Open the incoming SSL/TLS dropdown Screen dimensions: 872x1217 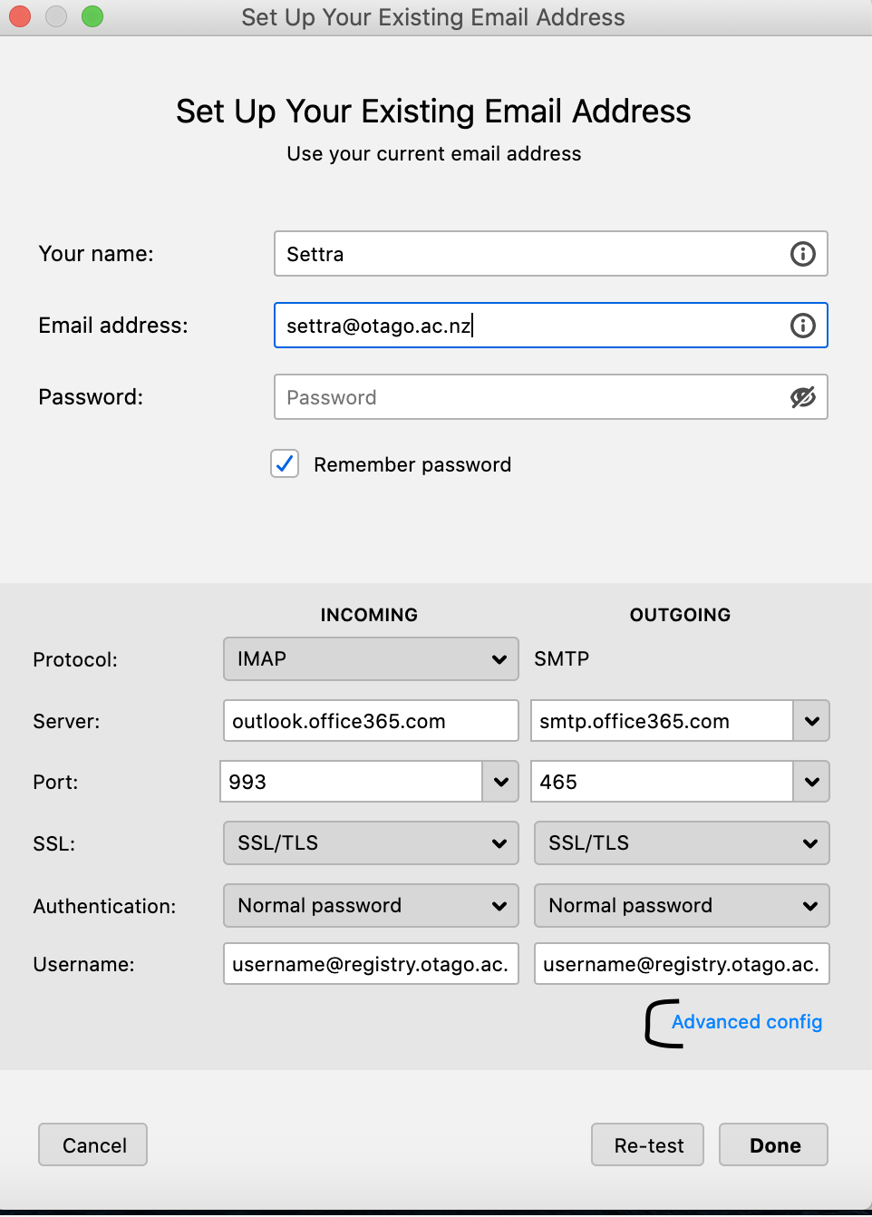pyautogui.click(x=371, y=843)
